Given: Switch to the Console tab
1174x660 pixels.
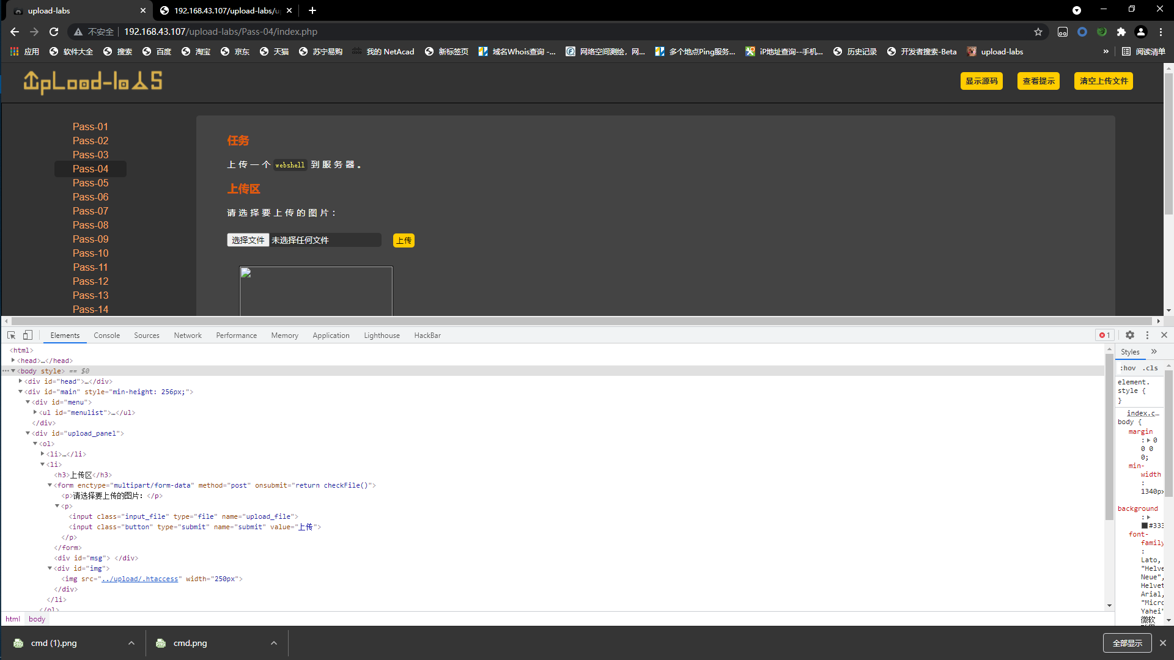Looking at the screenshot, I should coord(106,335).
